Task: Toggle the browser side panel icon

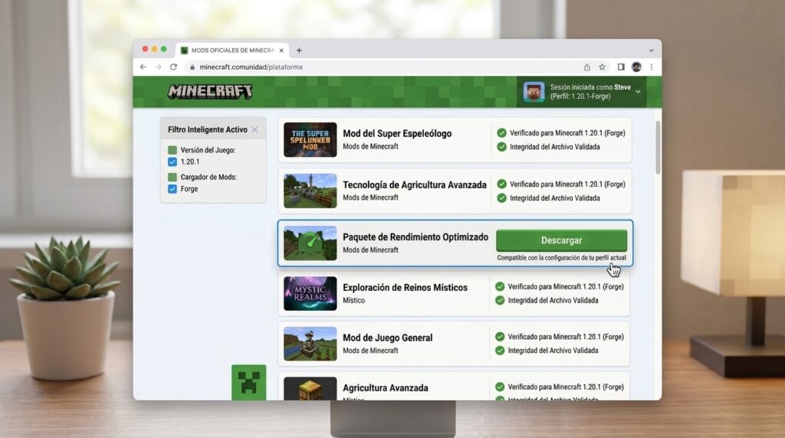Action: (621, 67)
